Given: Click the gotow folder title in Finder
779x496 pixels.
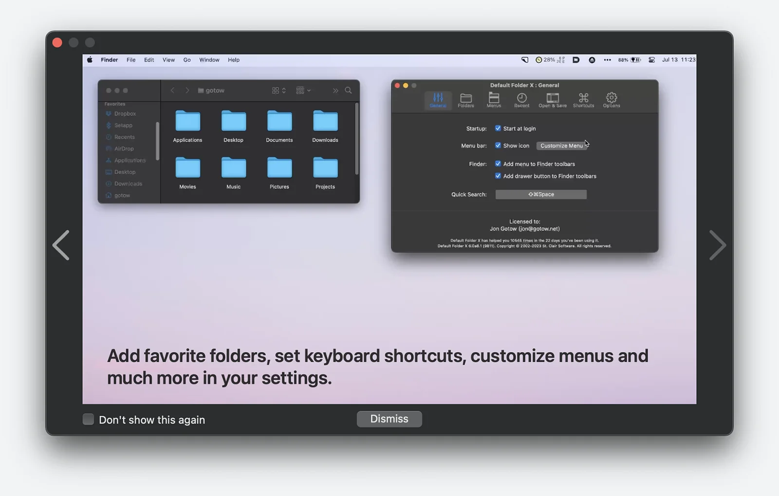Looking at the screenshot, I should point(211,91).
